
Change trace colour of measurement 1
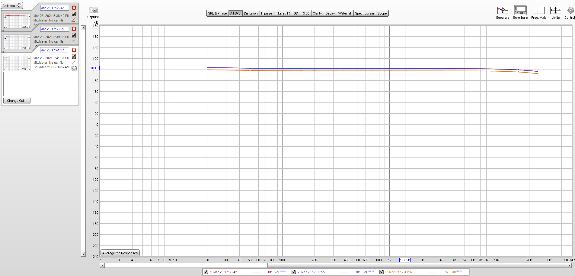coord(74,20)
